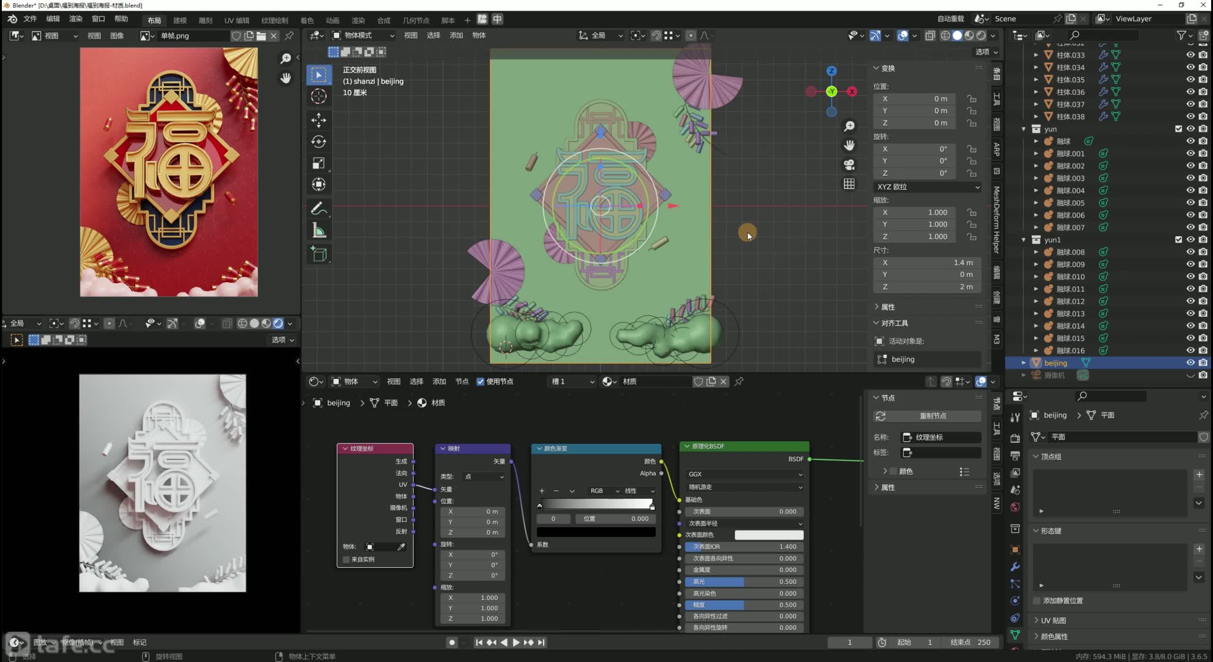This screenshot has height=662, width=1213.
Task: Open the 文件 menu
Action: 30,19
